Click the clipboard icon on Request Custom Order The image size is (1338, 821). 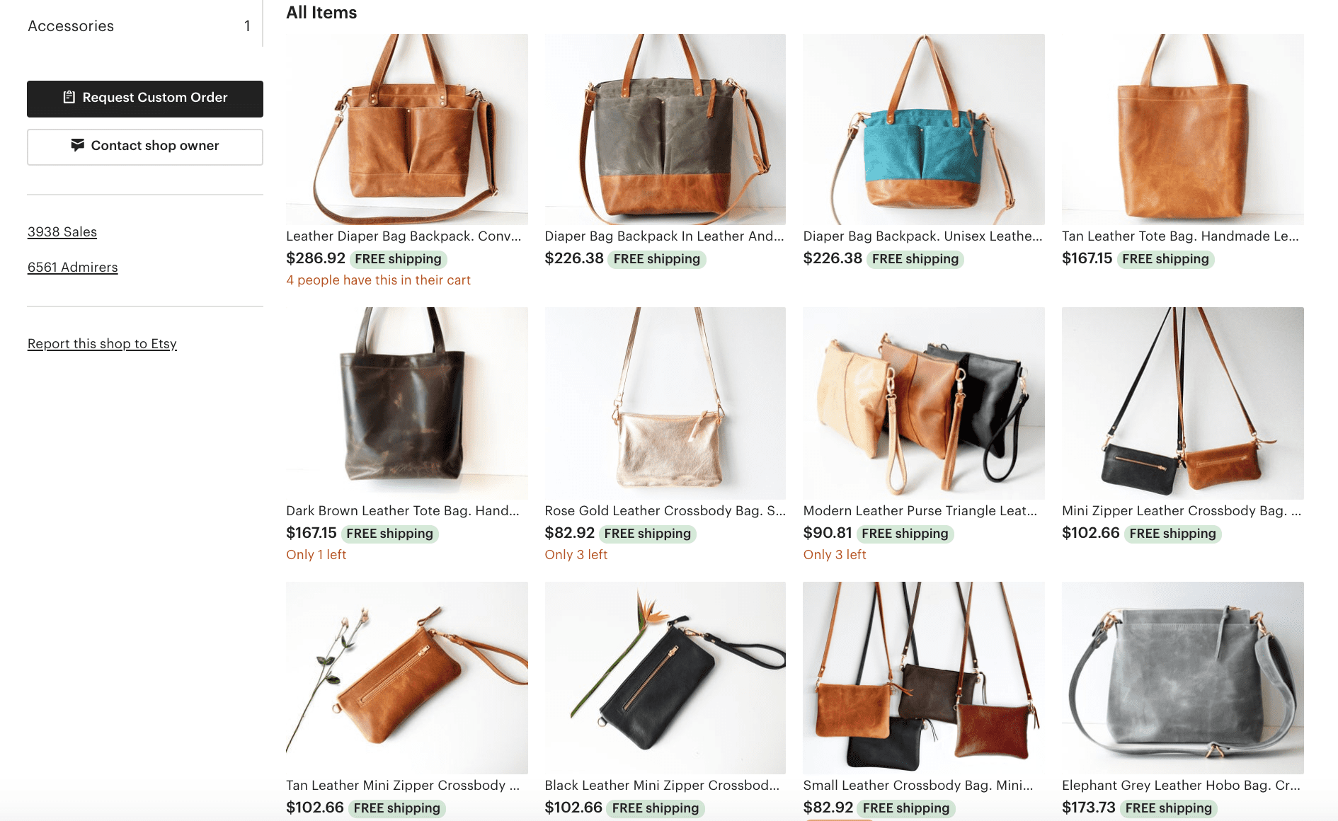69,97
